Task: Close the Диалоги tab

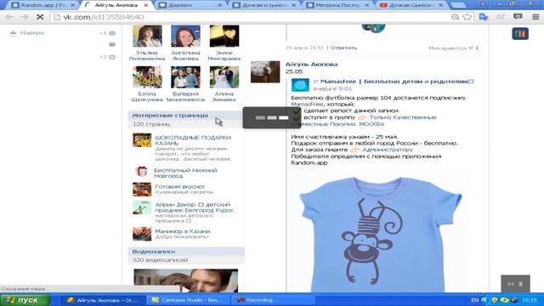Action: 219,5
